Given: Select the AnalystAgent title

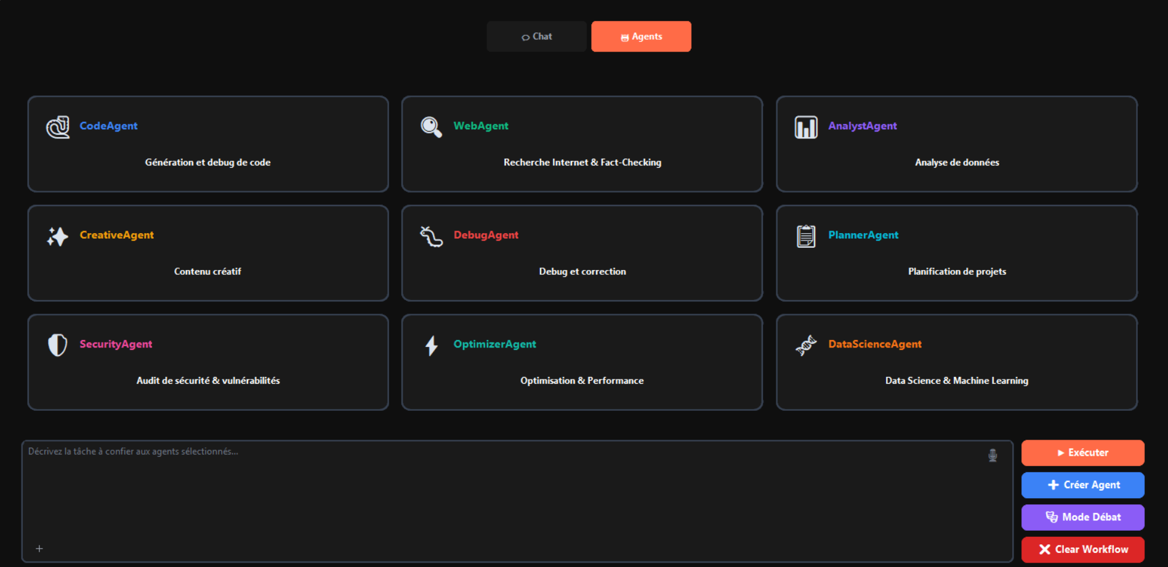Looking at the screenshot, I should (863, 126).
